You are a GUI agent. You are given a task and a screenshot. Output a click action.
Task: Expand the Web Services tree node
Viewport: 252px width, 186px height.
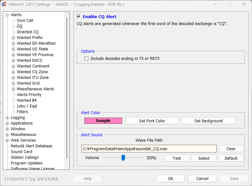(x=7, y=141)
